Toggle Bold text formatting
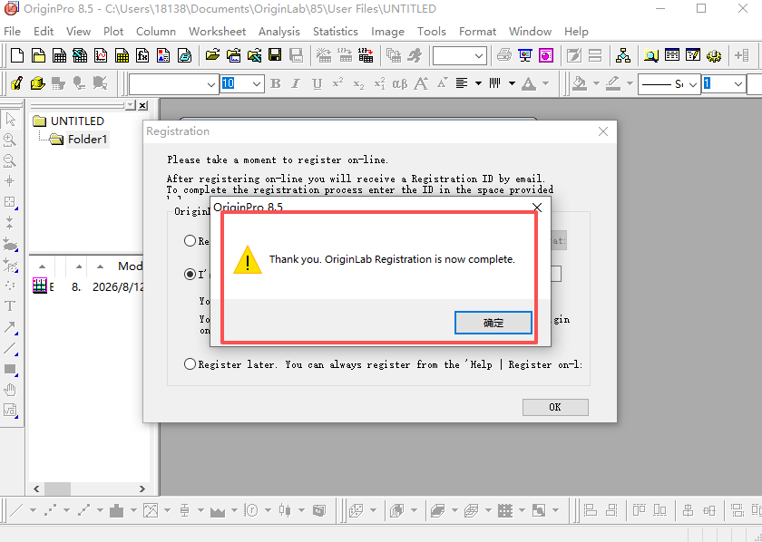 coord(276,83)
